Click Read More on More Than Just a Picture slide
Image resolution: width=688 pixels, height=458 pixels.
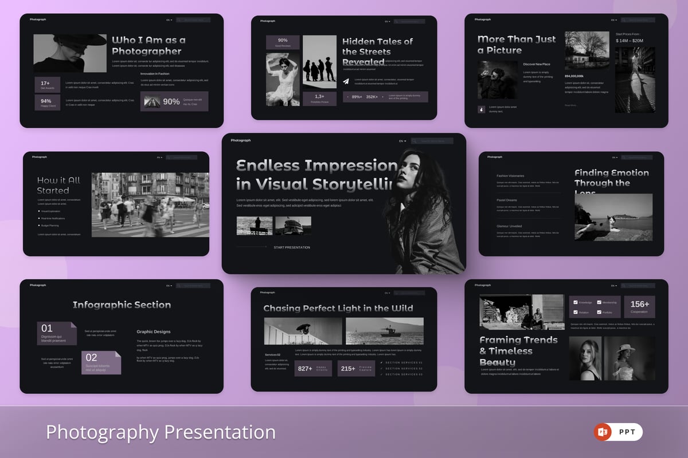point(570,105)
